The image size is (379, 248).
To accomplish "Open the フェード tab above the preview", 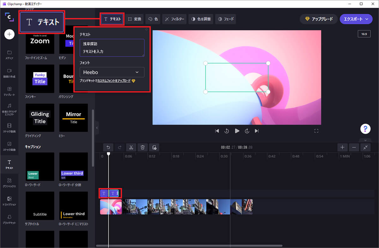I will 226,19.
